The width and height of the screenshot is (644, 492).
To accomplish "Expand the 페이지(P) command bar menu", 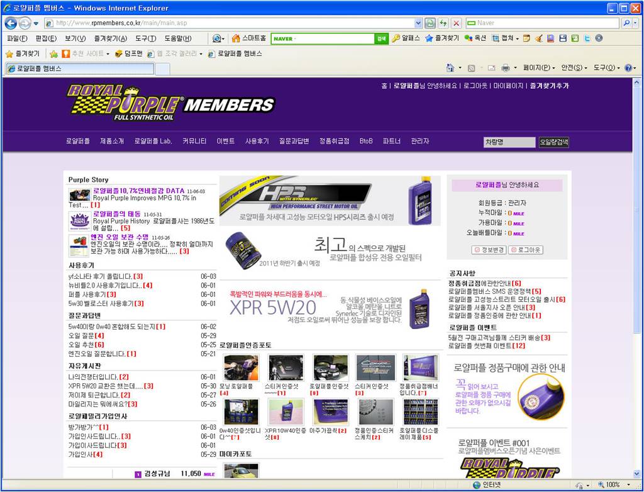I will click(539, 68).
